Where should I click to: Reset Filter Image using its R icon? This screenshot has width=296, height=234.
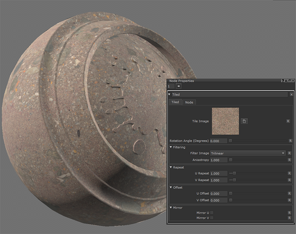[x=289, y=153]
